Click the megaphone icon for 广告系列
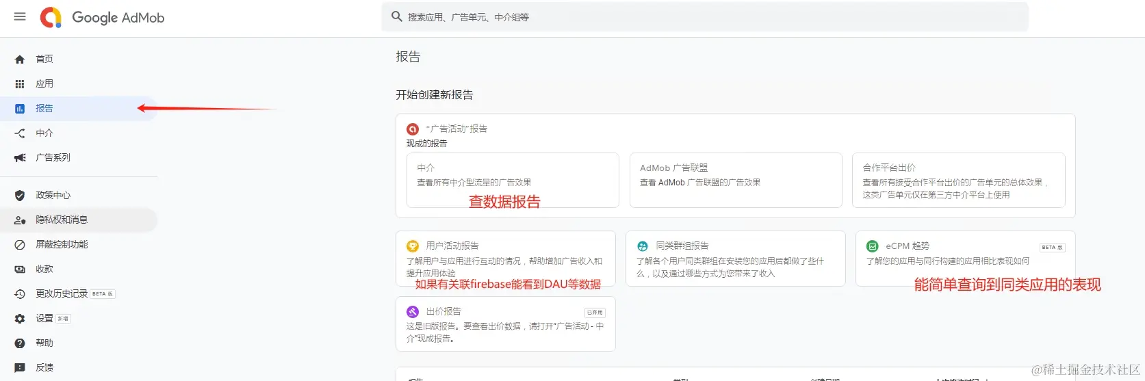Viewport: 1145px width, 381px height. click(x=20, y=158)
